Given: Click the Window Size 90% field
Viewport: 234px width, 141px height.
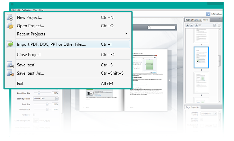Looking at the screenshot, I should [x=55, y=110].
